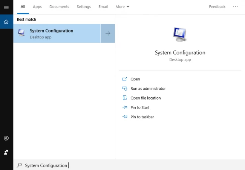
Task: Click the Home icon in the sidebar
Action: [x=6, y=21]
